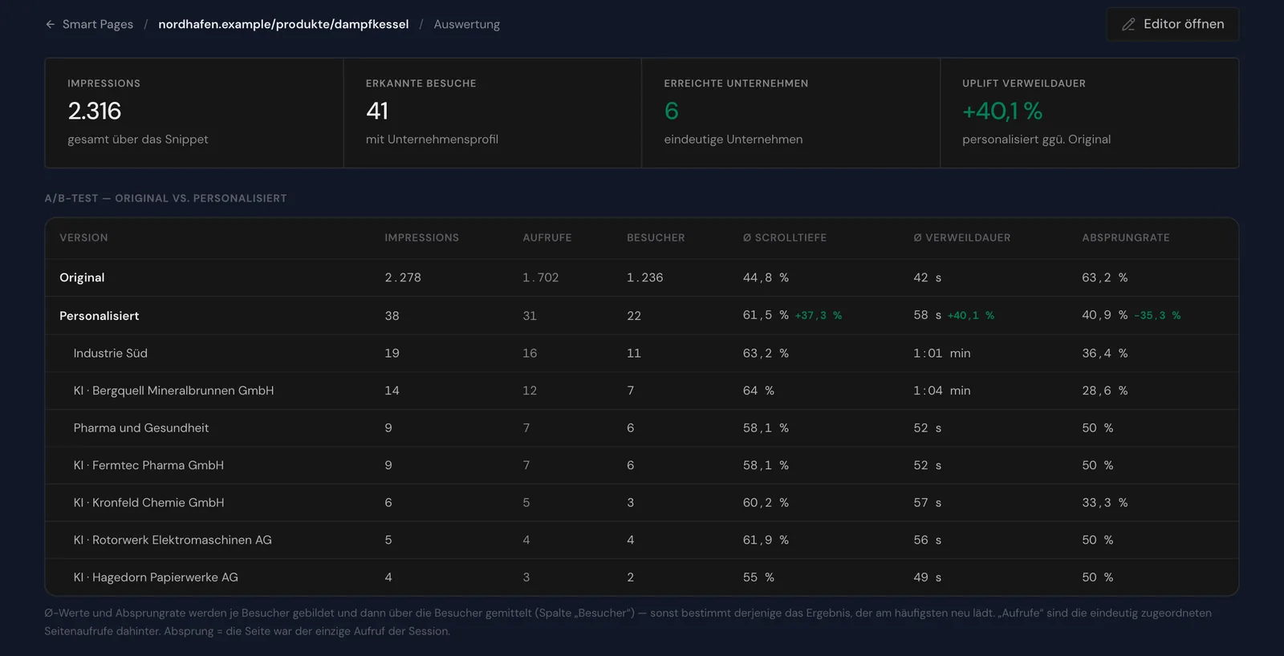Click the Erkannte Besuche value 41
This screenshot has width=1284, height=656.
[377, 111]
